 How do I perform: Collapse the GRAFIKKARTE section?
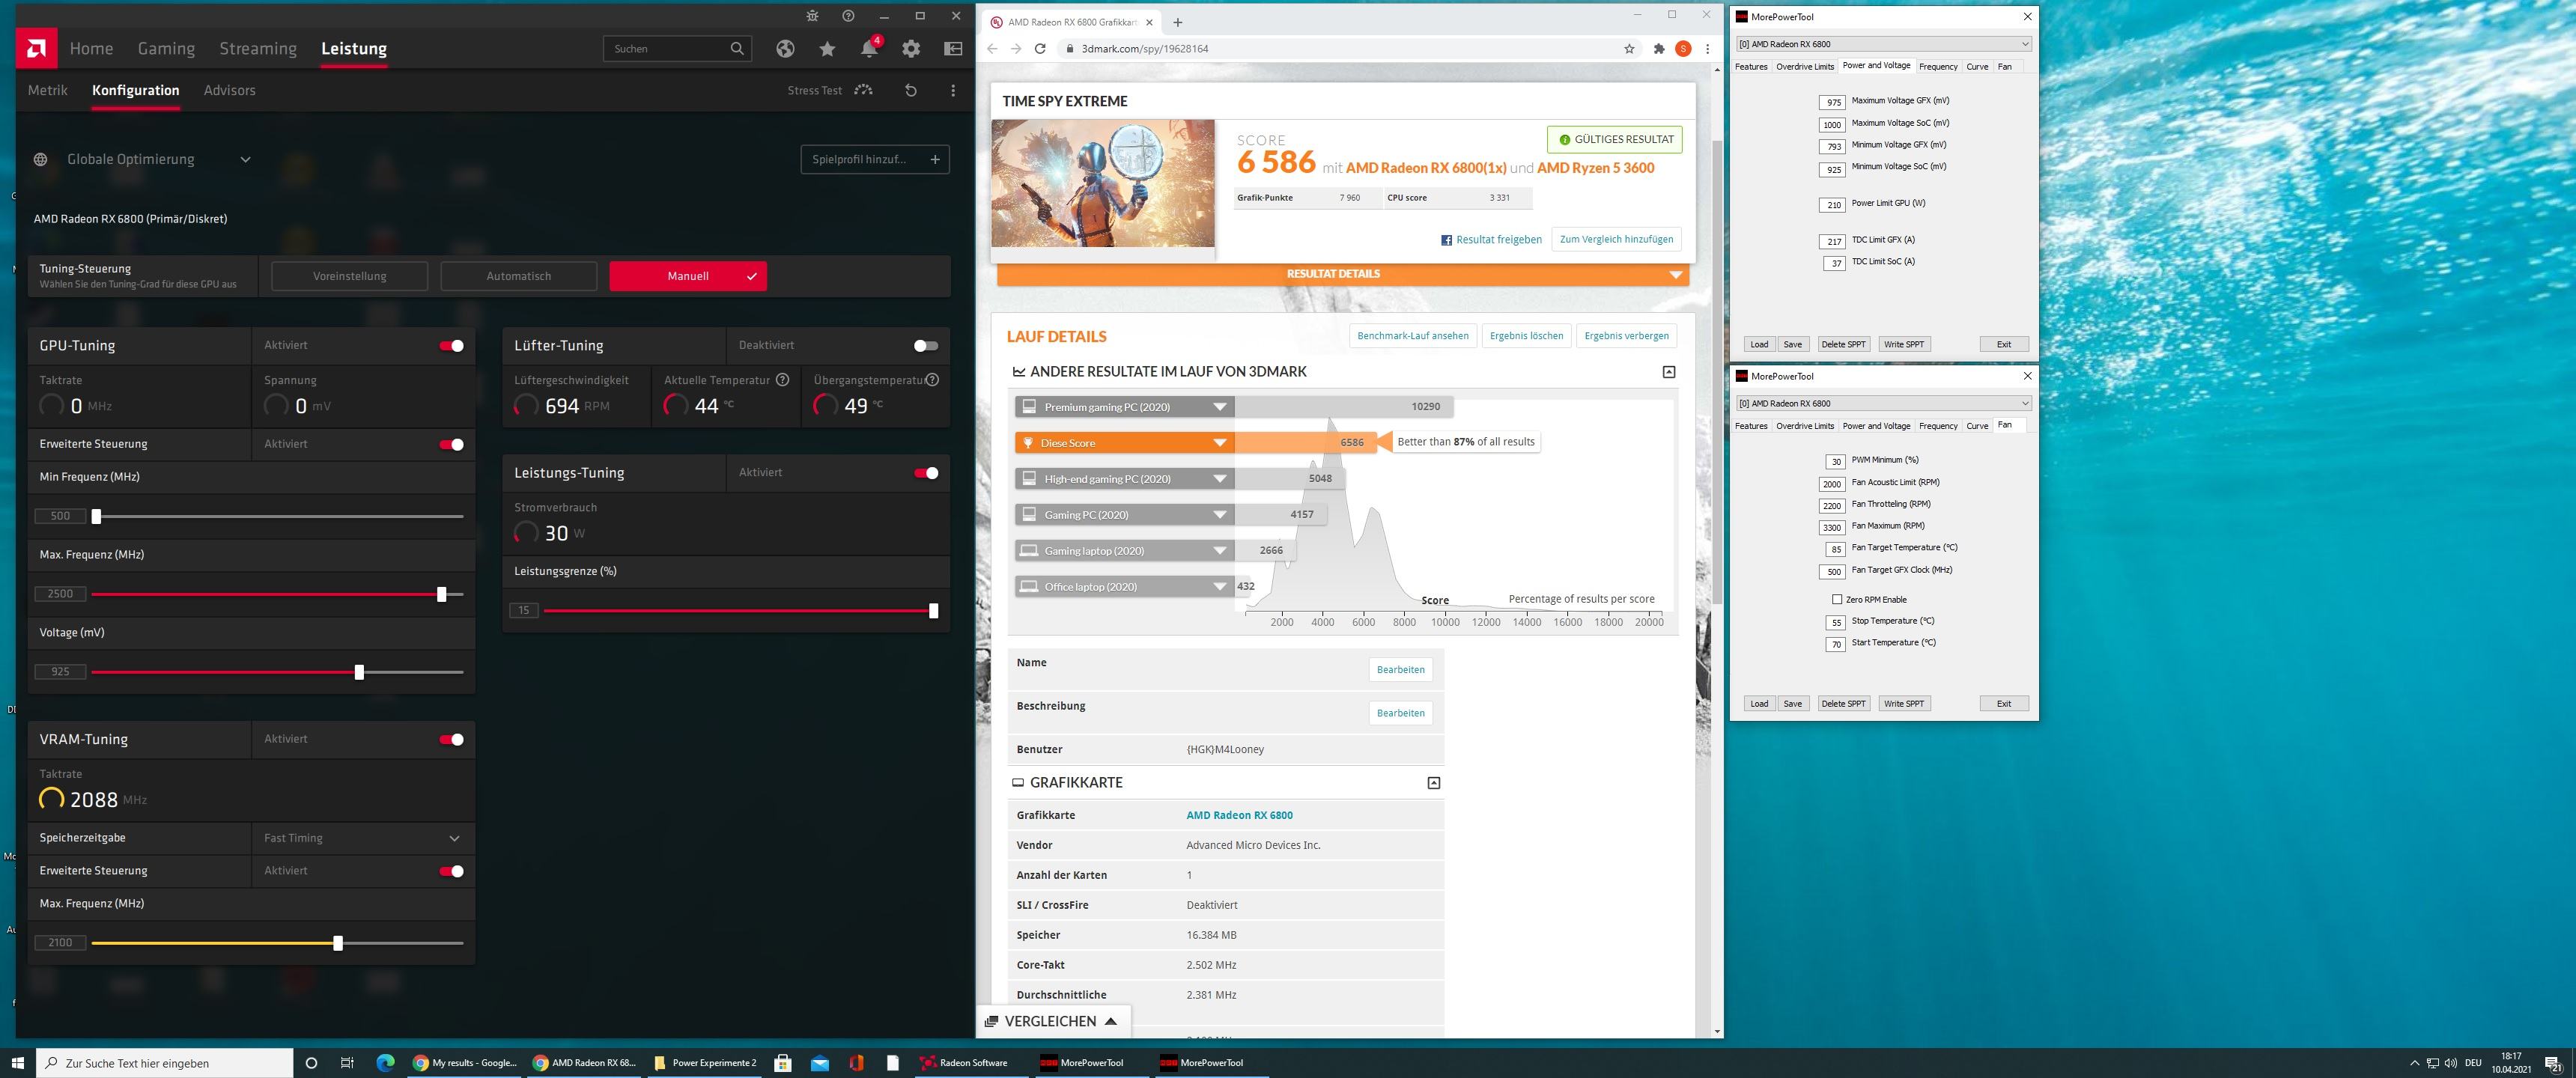(x=1433, y=783)
